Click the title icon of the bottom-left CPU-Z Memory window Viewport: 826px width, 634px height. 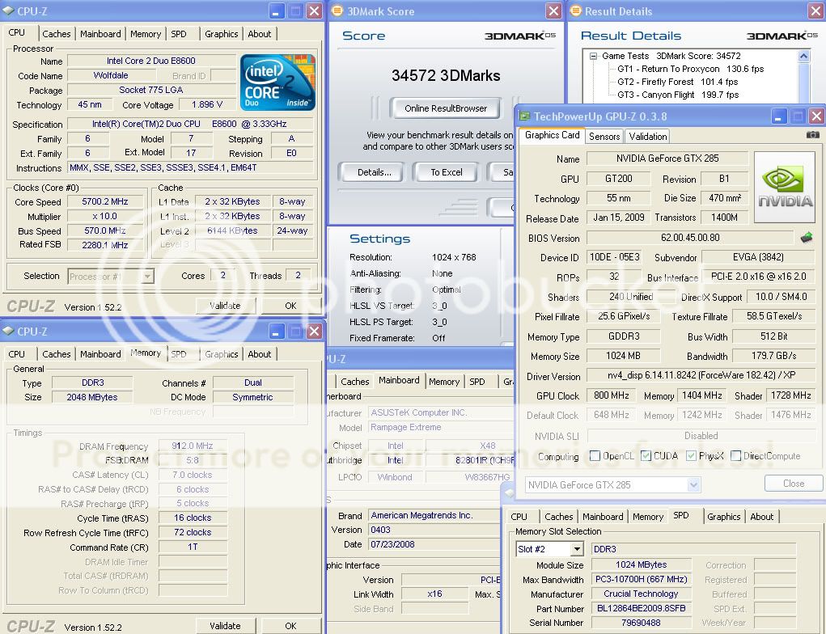tap(8, 331)
